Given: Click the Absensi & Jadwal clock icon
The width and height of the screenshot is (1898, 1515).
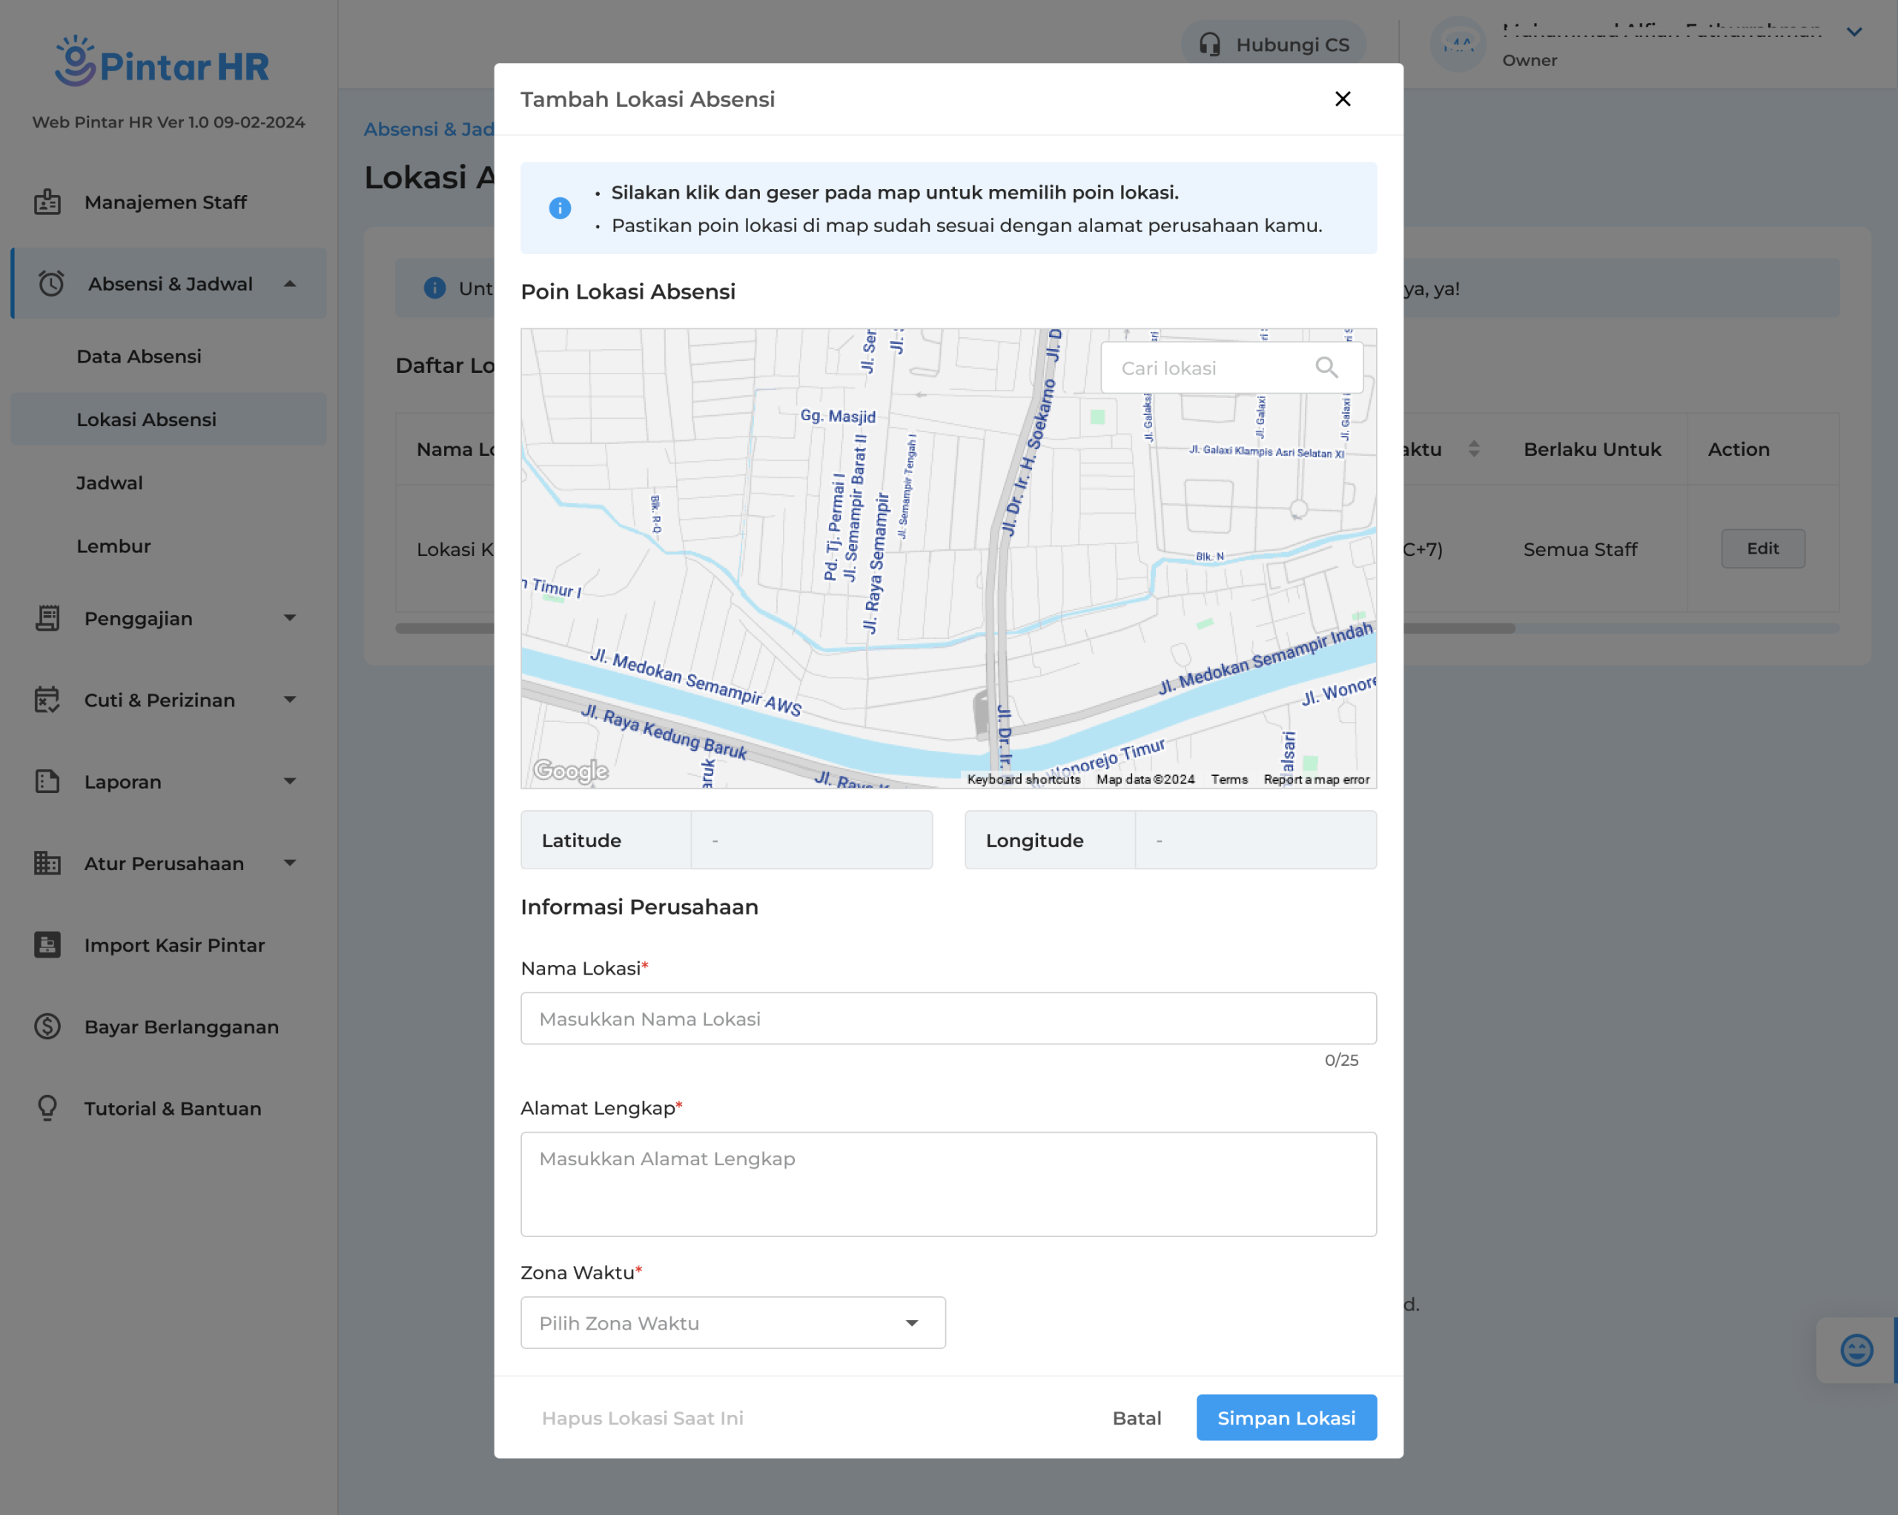Looking at the screenshot, I should 51,283.
